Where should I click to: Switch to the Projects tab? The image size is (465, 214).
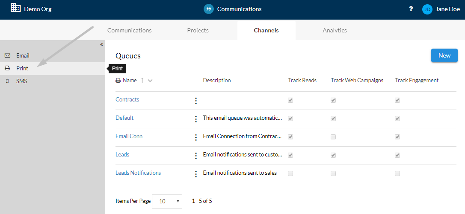pos(198,30)
